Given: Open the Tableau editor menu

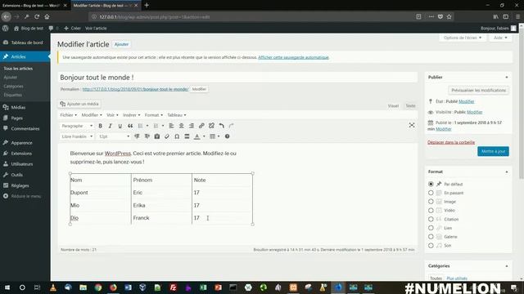Looking at the screenshot, I should pyautogui.click(x=177, y=115).
